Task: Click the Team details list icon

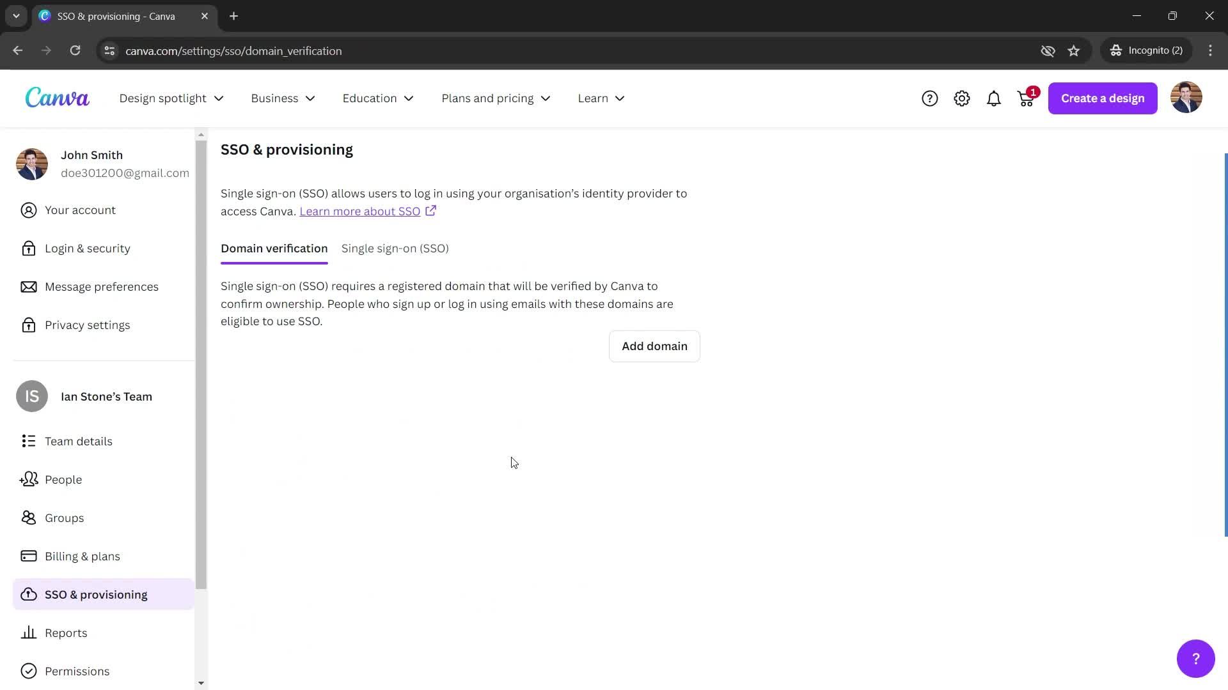Action: tap(29, 441)
